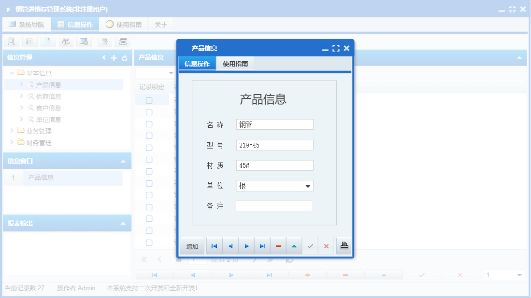The image size is (531, 298).
Task: Click the export data icon in the toolbar
Action: coord(104,41)
